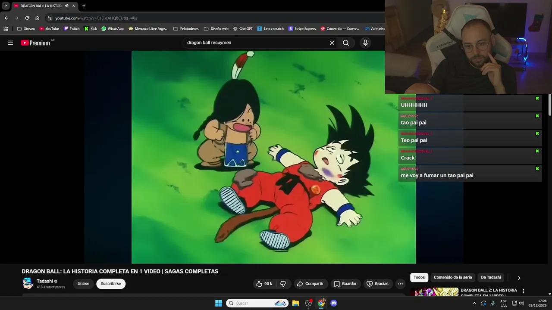Open the YouTube guide hamburger menu
Image resolution: width=552 pixels, height=310 pixels.
tap(10, 43)
